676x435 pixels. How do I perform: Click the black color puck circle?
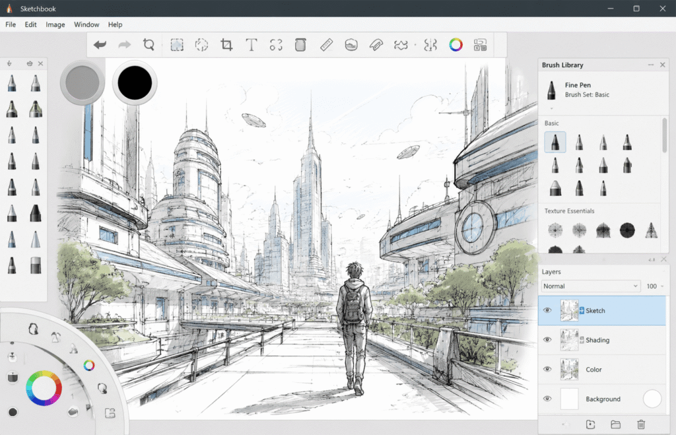(135, 83)
